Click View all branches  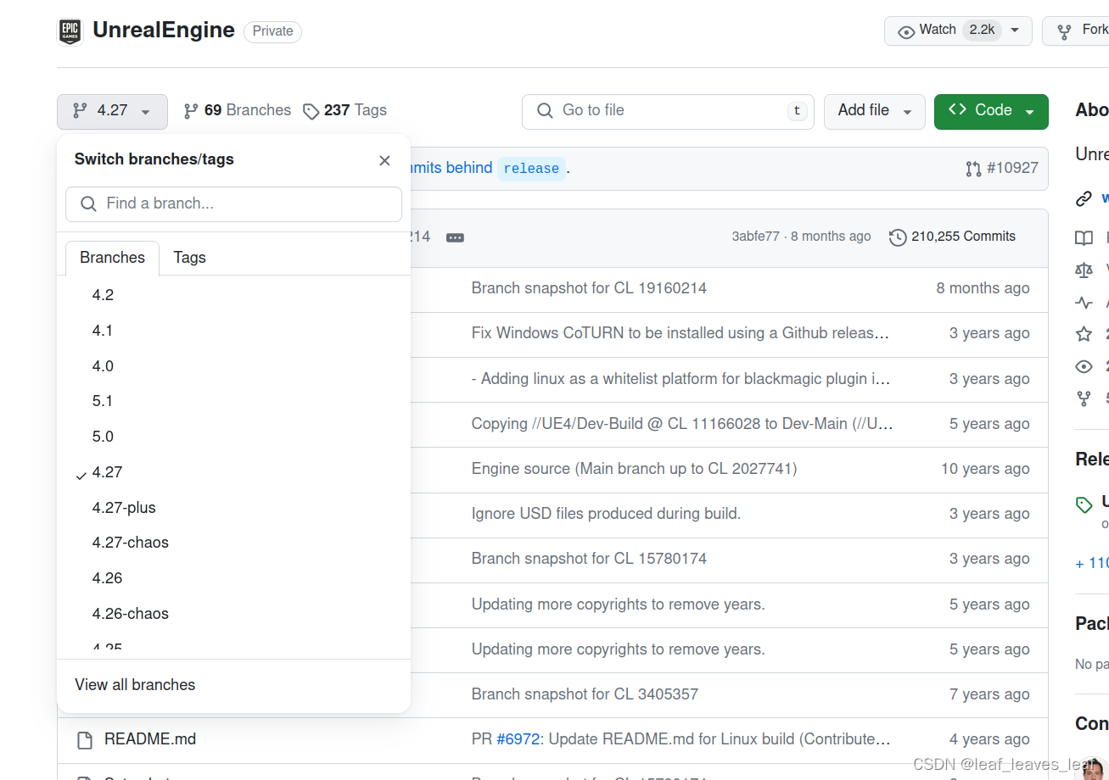135,685
